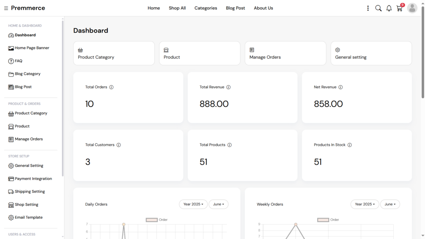The image size is (425, 239).
Task: Click the Total Revenue info icon
Action: pyautogui.click(x=228, y=87)
